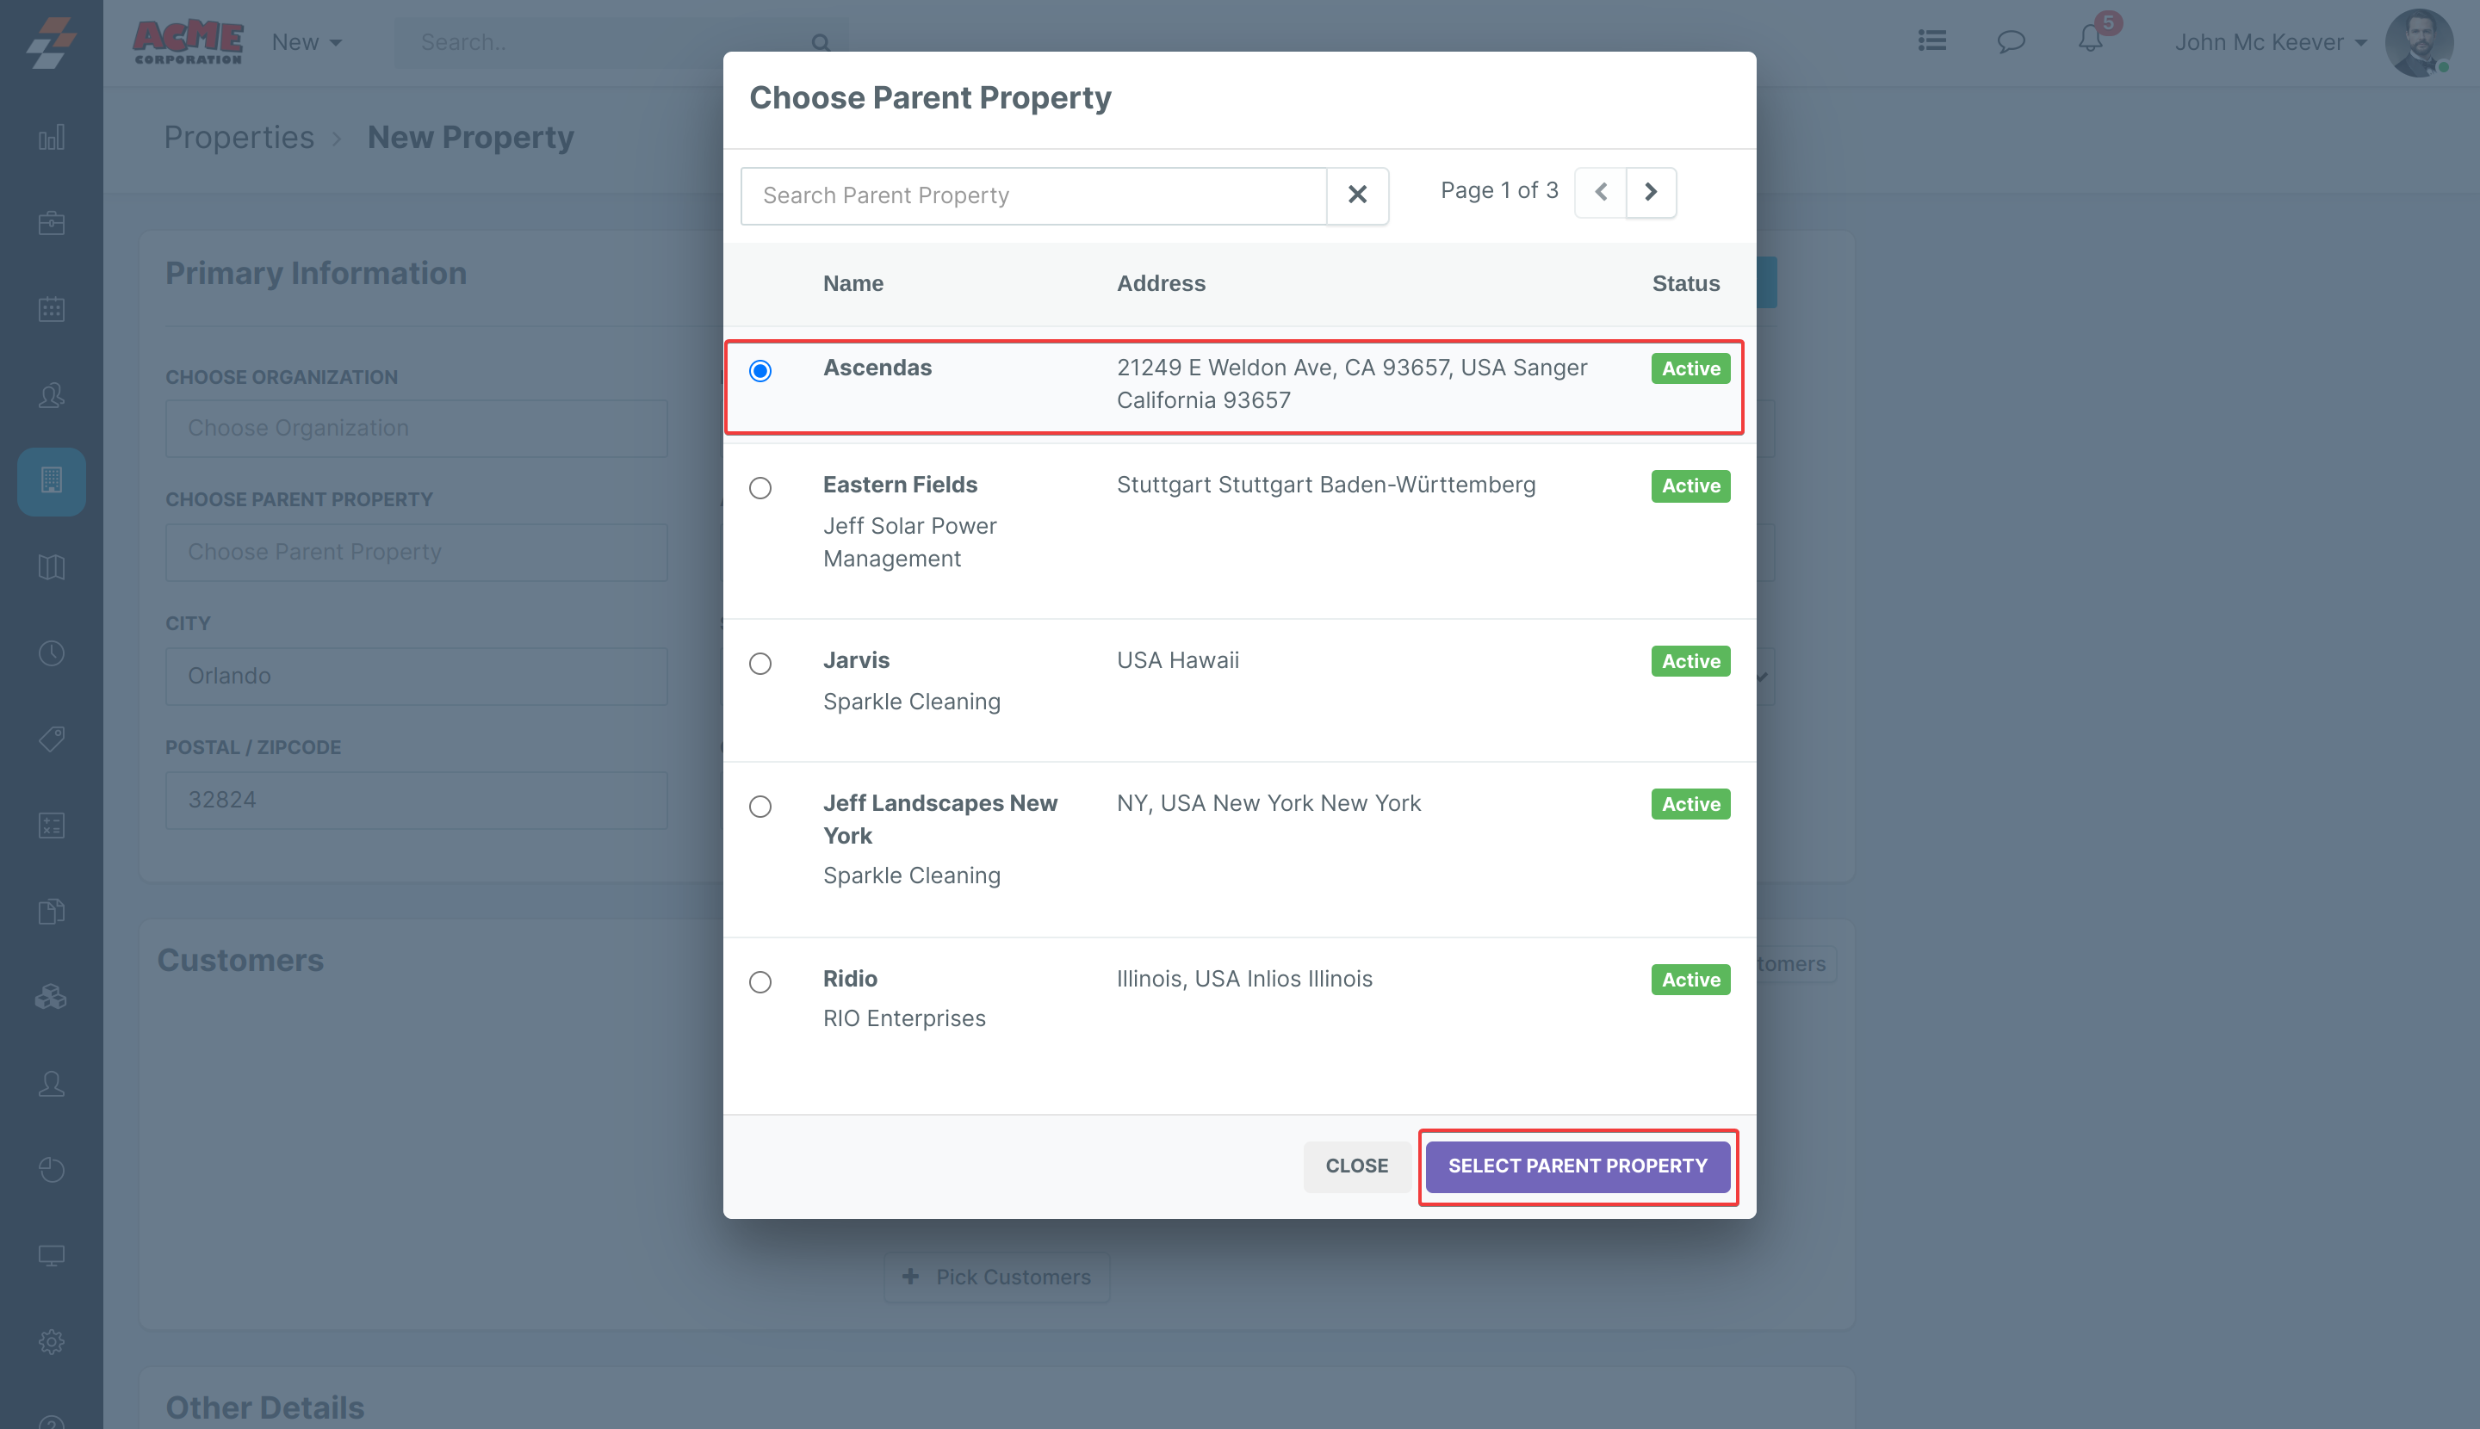Viewport: 2480px width, 1429px height.
Task: Choose the Ridio property radio button
Action: pos(759,981)
